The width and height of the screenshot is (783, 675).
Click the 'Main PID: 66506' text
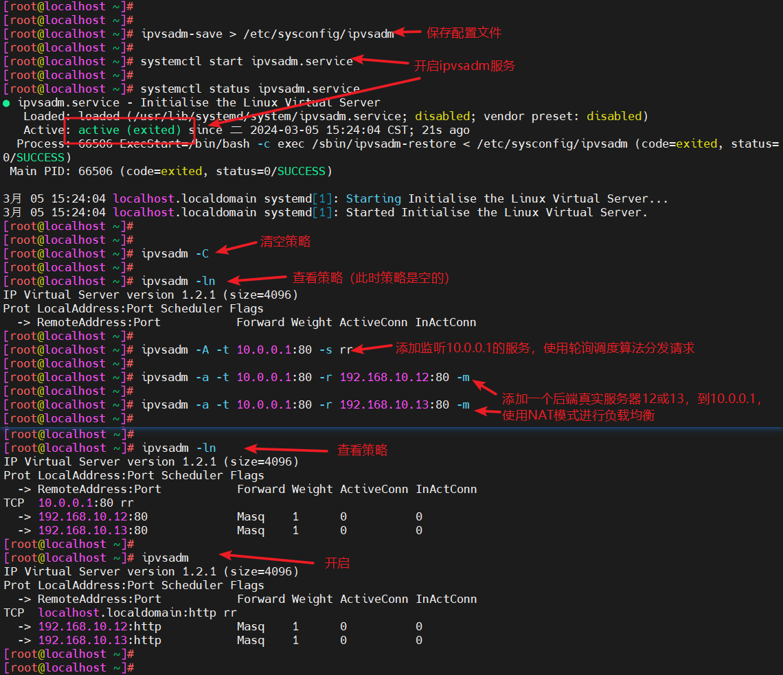[x=61, y=171]
